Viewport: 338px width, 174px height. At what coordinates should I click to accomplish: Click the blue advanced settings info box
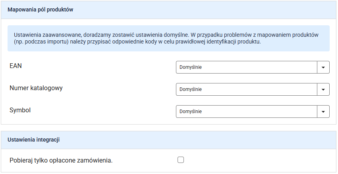pyautogui.click(x=168, y=38)
